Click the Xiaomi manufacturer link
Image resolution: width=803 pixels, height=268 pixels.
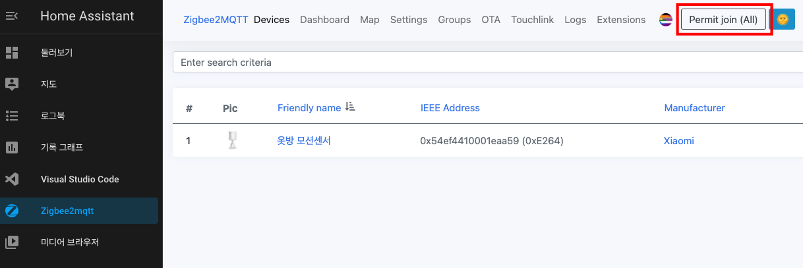[x=678, y=141]
